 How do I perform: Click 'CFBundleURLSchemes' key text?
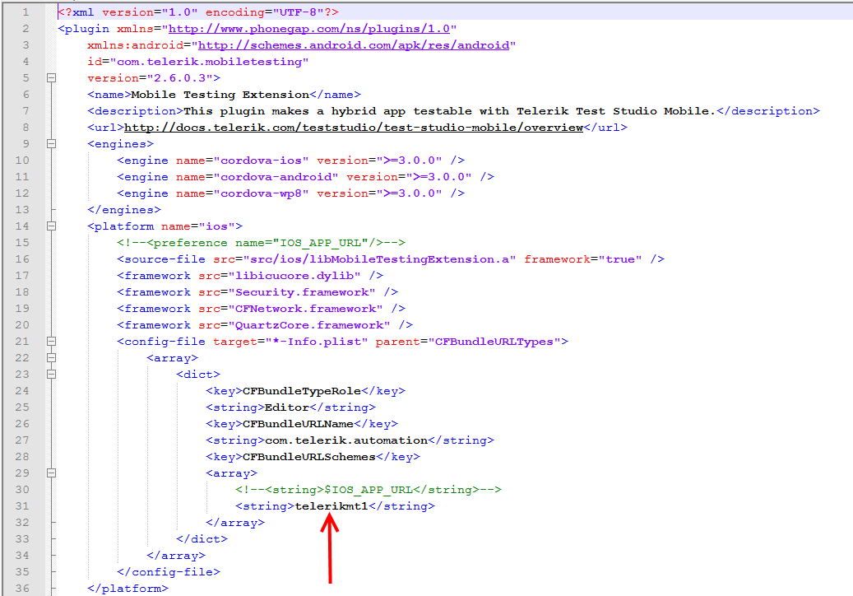pyautogui.click(x=309, y=457)
